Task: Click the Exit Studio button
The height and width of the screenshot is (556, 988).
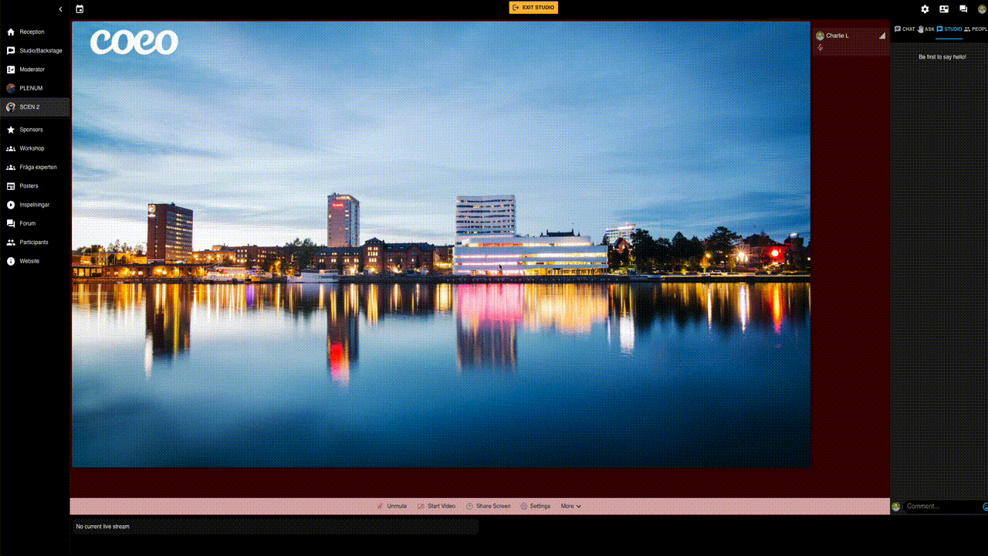Action: click(x=533, y=8)
